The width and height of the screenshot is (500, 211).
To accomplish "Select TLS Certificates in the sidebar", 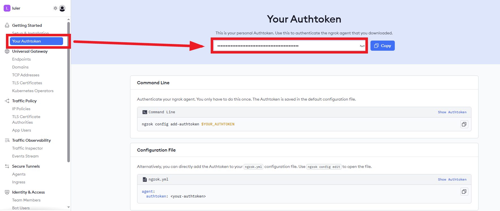I will tap(27, 83).
